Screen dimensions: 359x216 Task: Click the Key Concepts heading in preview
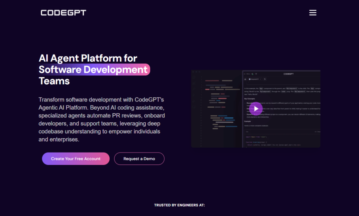click(x=250, y=99)
